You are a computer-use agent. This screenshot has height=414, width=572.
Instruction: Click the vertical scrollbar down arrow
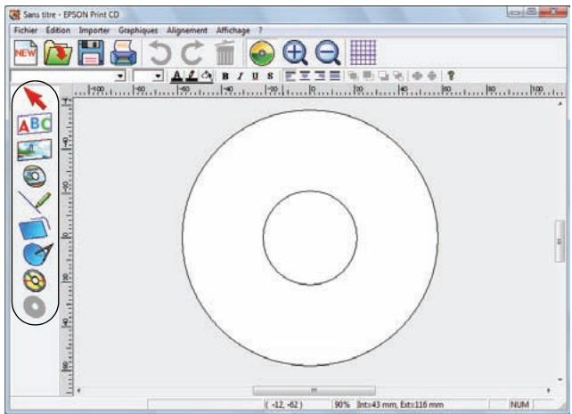pos(560,380)
